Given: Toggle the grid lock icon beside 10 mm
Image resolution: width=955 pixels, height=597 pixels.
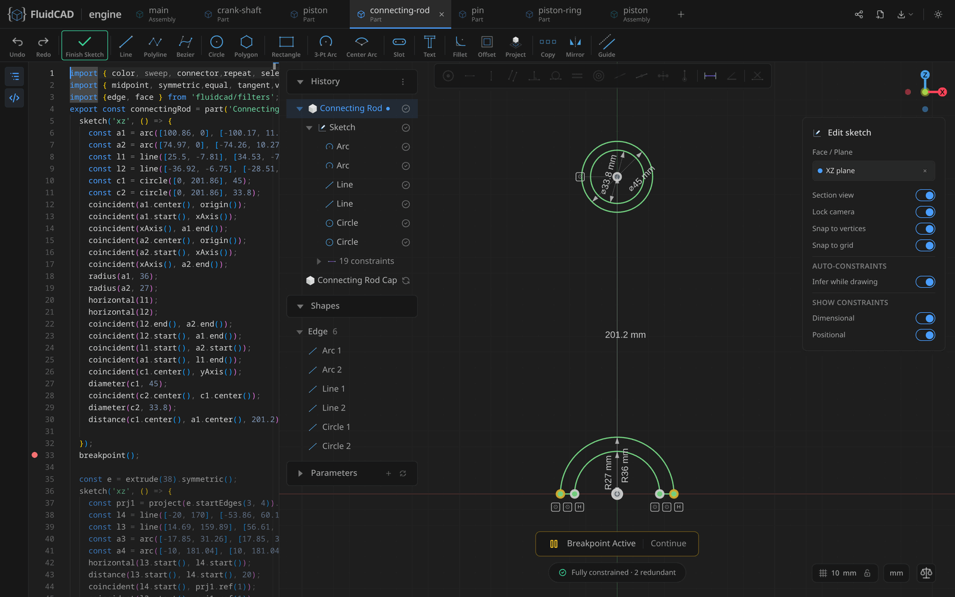Looking at the screenshot, I should (867, 573).
